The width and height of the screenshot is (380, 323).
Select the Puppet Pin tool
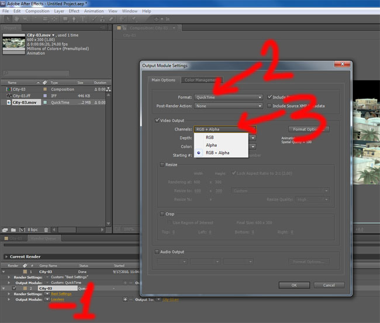click(134, 19)
